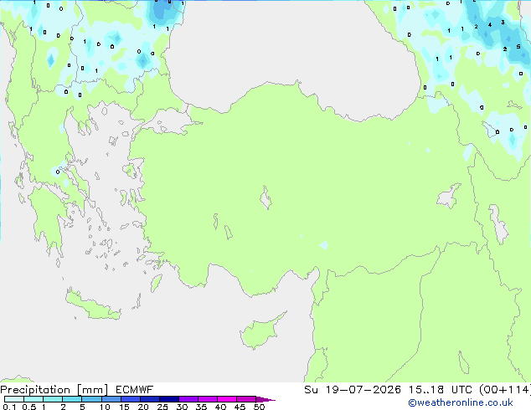Select the "Su 19-07-2026" forecast date text

click(353, 390)
